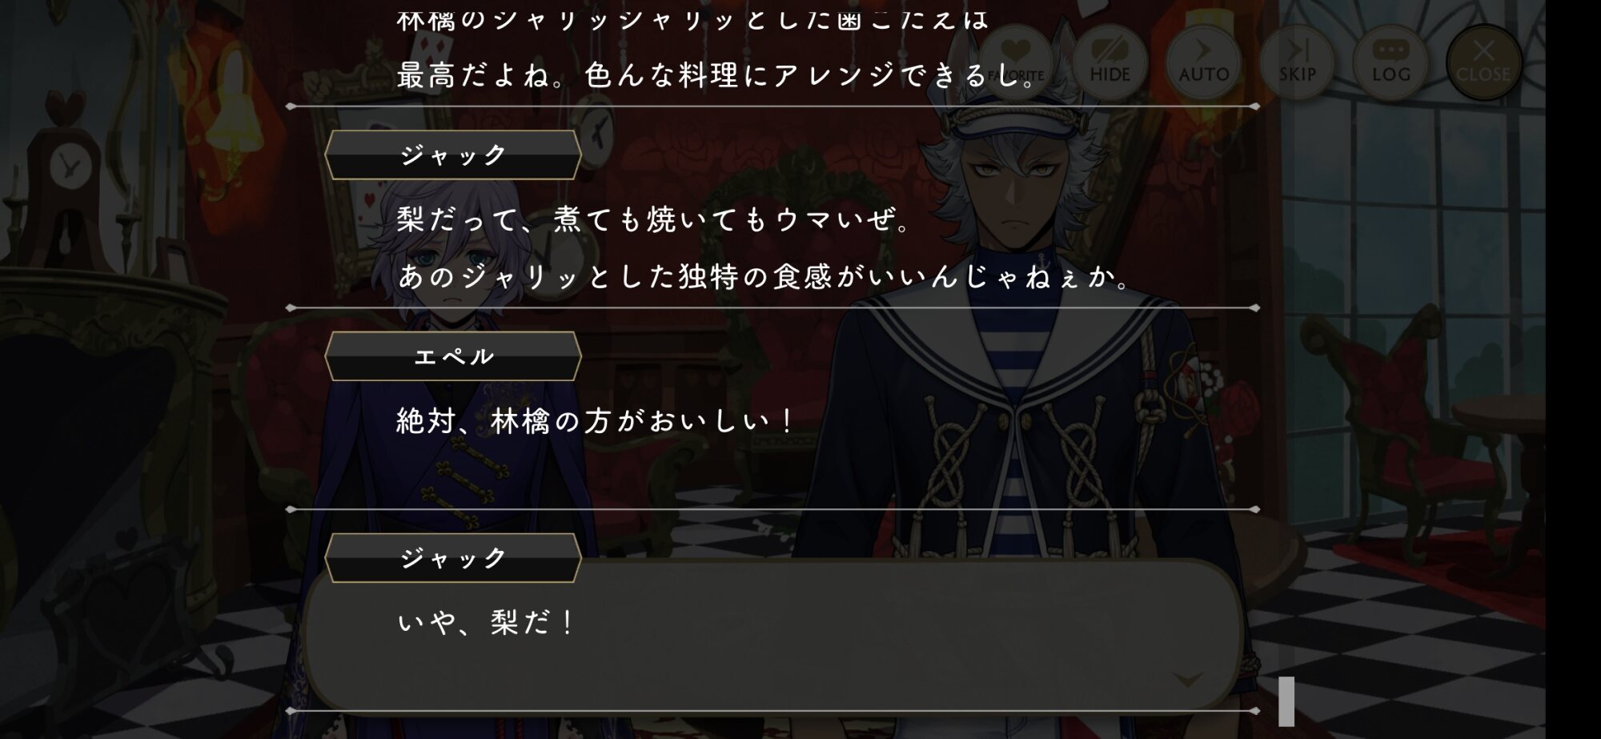Select エペル speaker name tag
Screen dimensions: 1601x739
click(453, 356)
